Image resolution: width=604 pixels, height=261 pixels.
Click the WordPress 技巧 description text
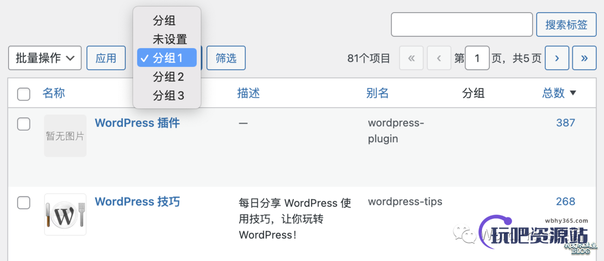[295, 219]
